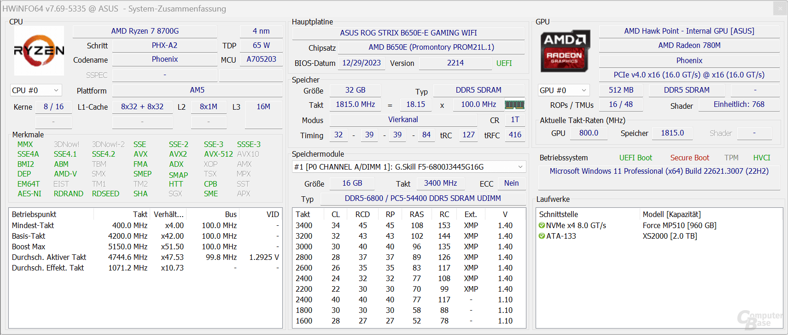Click the 16 / 48 ROPs / TMUs value

(x=620, y=104)
